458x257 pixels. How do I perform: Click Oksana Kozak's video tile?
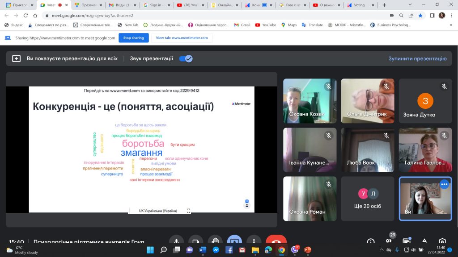coord(310,101)
